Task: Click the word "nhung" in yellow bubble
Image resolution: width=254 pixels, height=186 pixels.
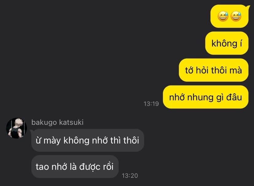Action: tap(200, 98)
